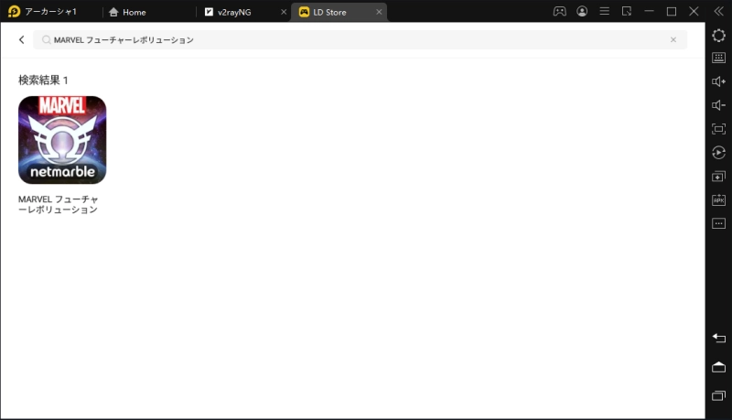Toggle fullscreen mode icon
732x420 pixels.
[718, 129]
